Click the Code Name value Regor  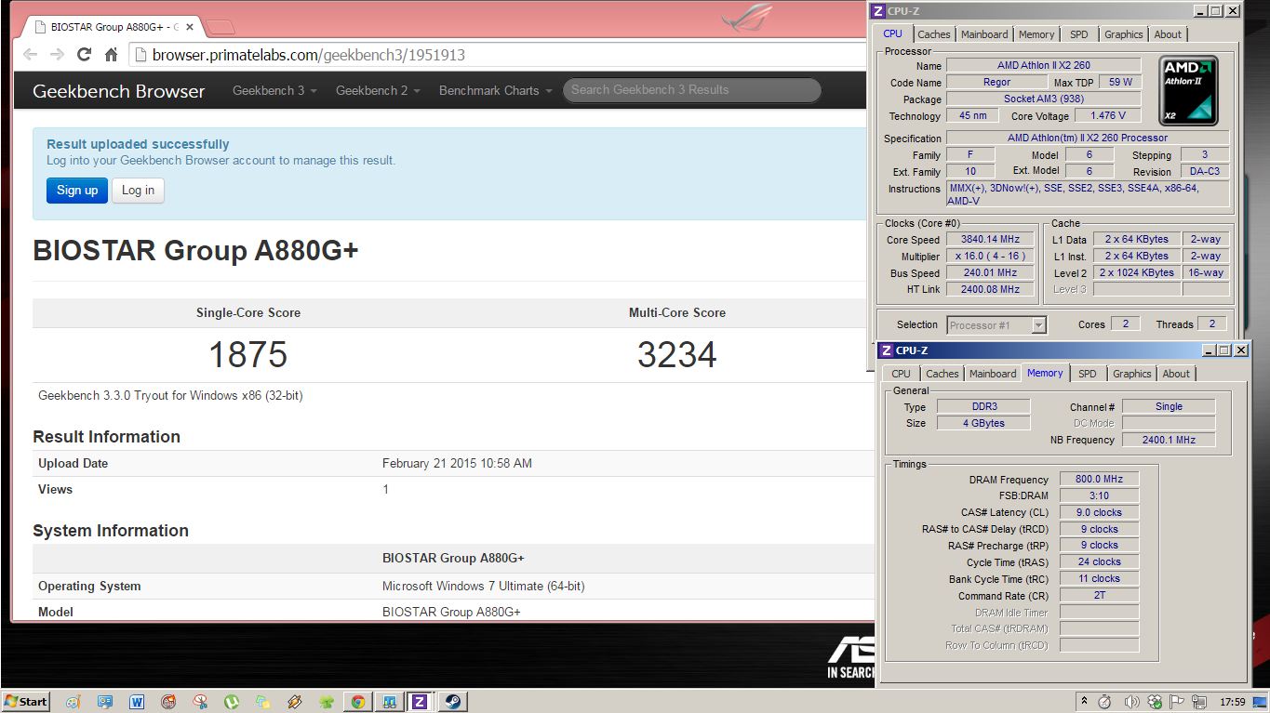(996, 82)
